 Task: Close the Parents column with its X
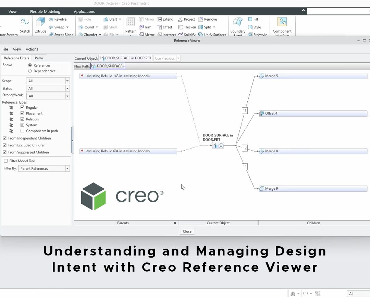pos(175,223)
